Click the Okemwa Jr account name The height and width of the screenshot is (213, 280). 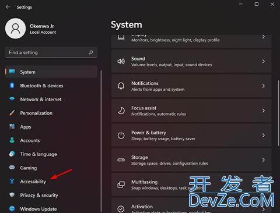click(x=42, y=26)
